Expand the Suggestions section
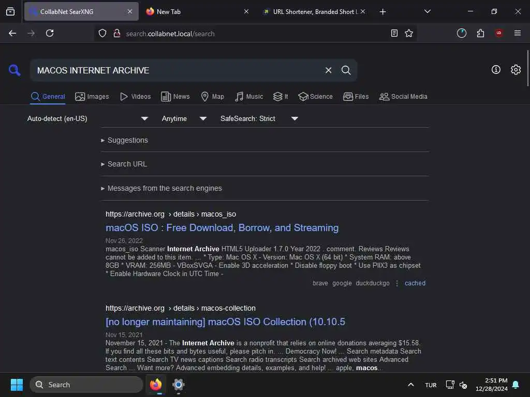Image resolution: width=530 pixels, height=397 pixels. click(124, 140)
